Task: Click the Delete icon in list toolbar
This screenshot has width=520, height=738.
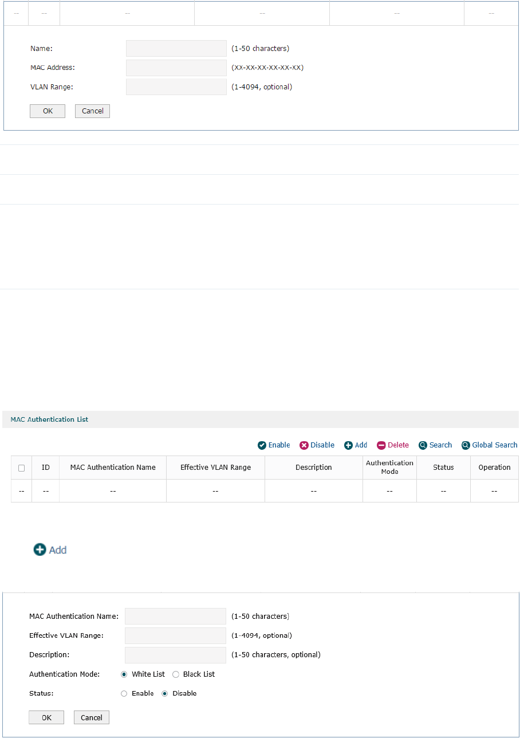Action: pyautogui.click(x=381, y=445)
